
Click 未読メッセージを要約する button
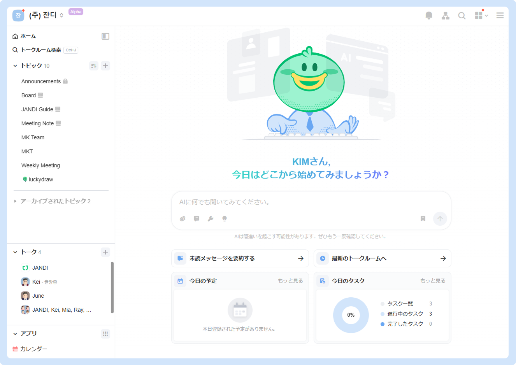coord(240,258)
